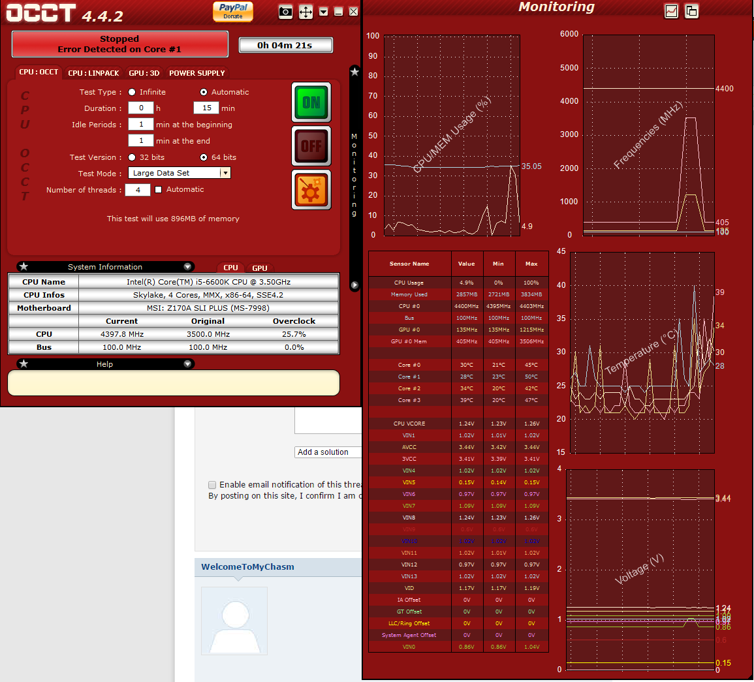Open test settings with orange gear icon
754x682 pixels.
click(x=311, y=190)
